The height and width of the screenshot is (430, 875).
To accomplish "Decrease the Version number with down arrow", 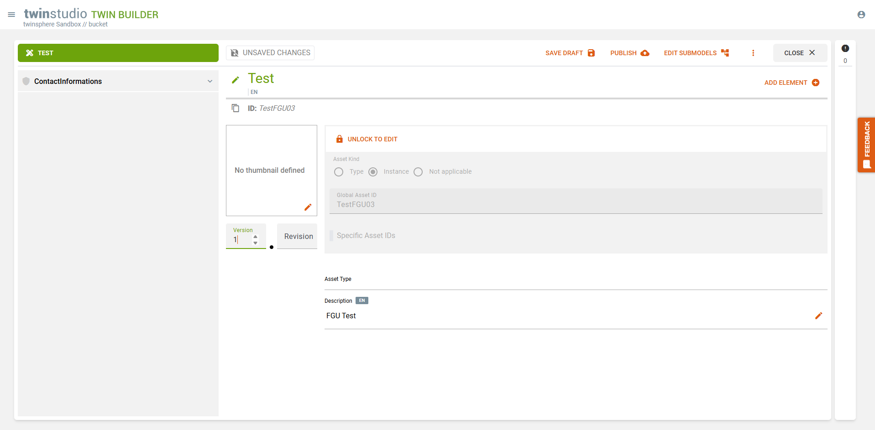I will tap(256, 243).
